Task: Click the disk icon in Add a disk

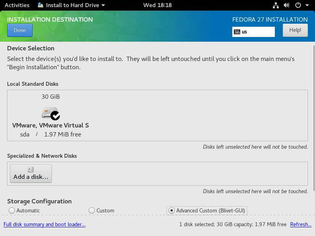Action: coord(31,170)
